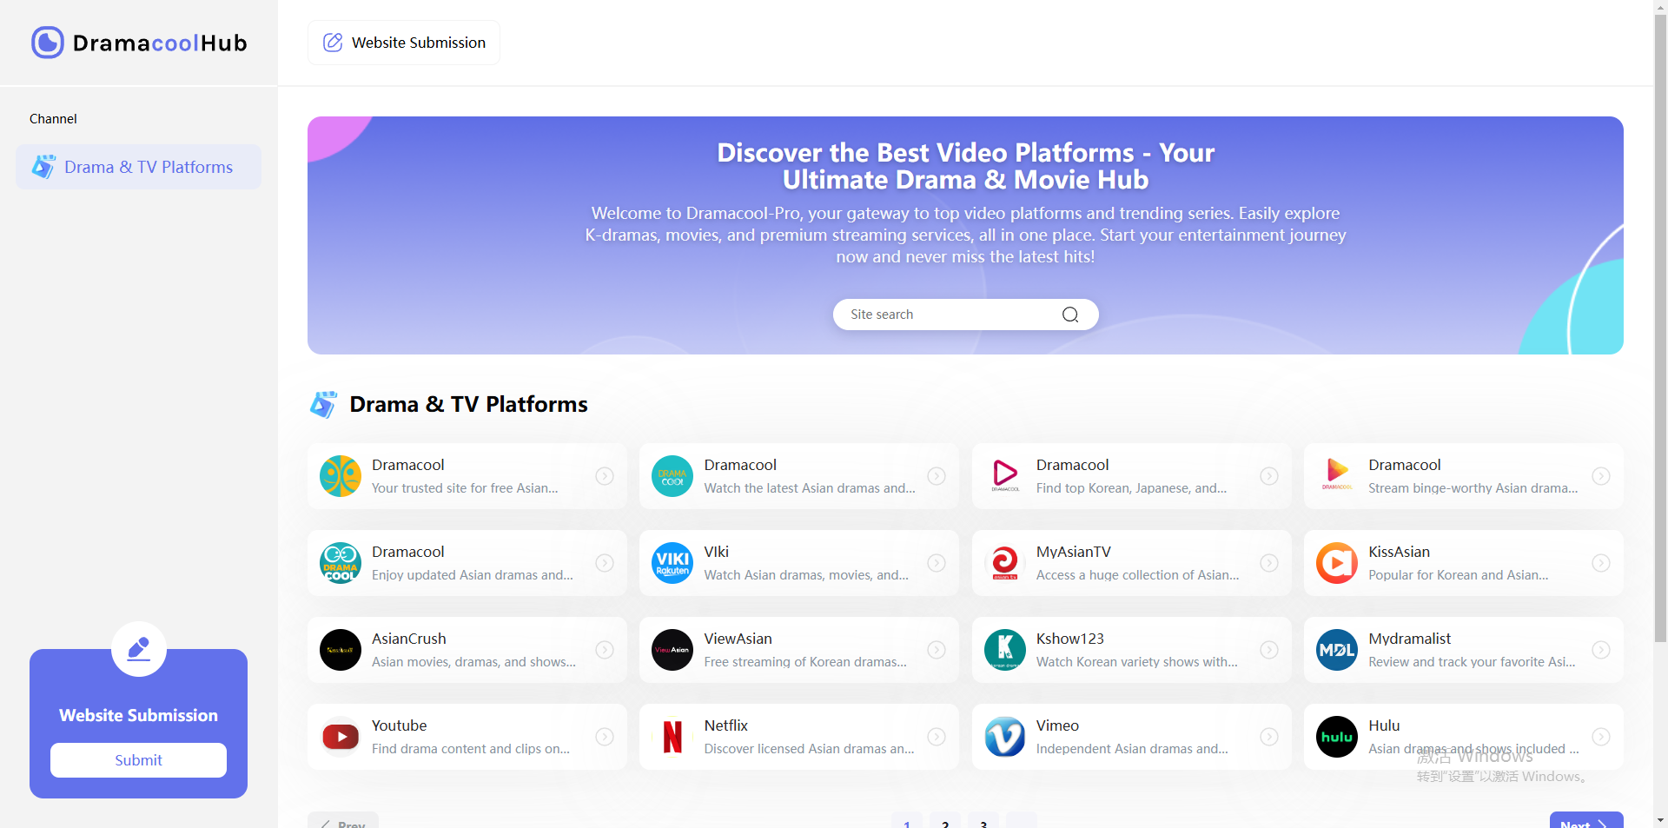Click the Prev pagination button
The height and width of the screenshot is (828, 1668).
click(x=343, y=821)
